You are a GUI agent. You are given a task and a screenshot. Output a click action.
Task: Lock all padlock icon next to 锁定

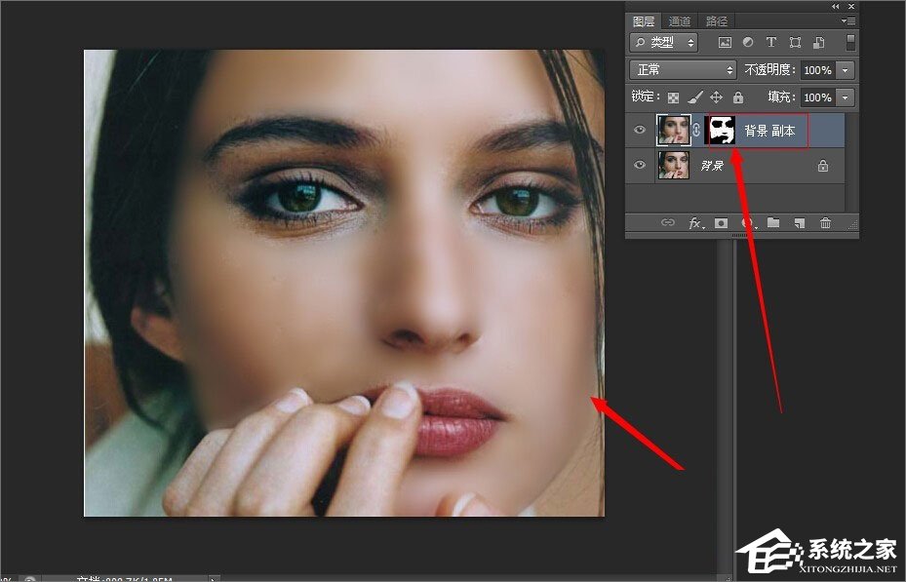pyautogui.click(x=738, y=97)
